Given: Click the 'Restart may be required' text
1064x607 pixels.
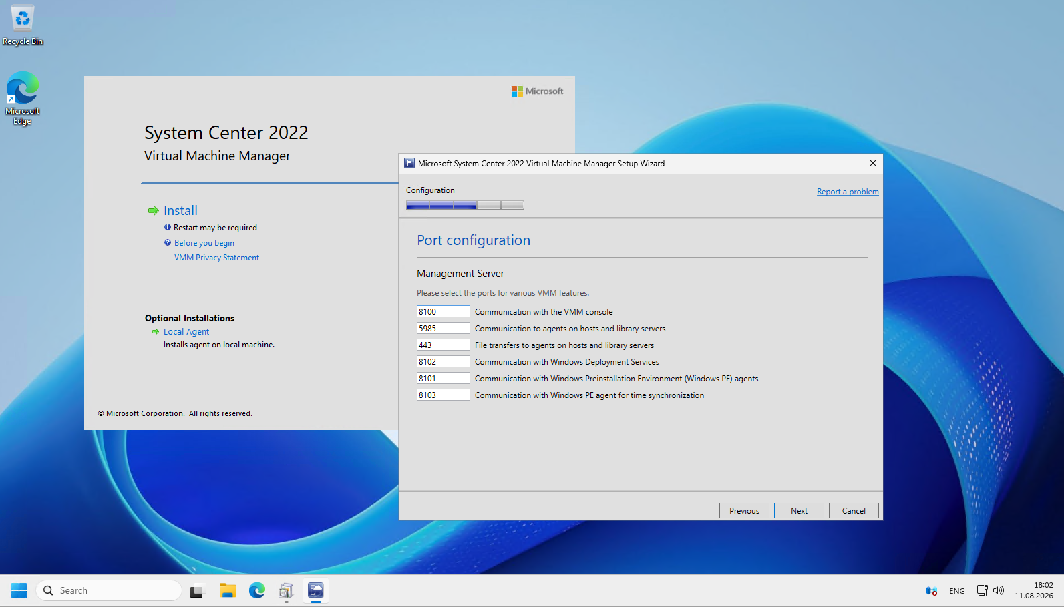Looking at the screenshot, I should pos(215,228).
